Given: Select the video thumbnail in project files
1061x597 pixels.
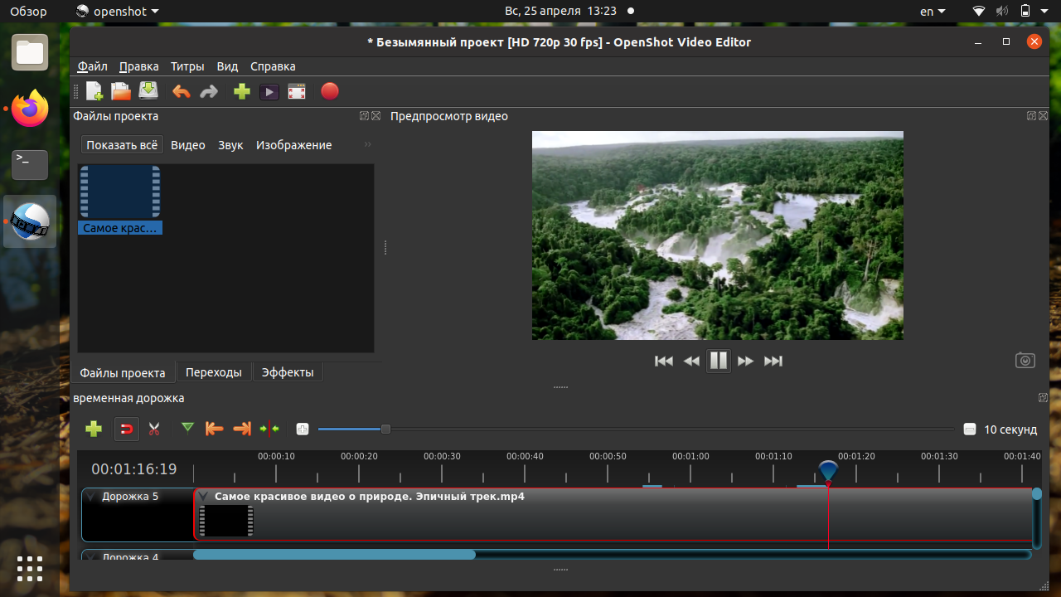Looking at the screenshot, I should pyautogui.click(x=120, y=200).
